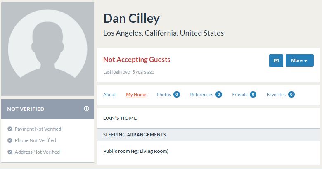
Task: Click the Payment Not Verified check icon
Action: 9,129
